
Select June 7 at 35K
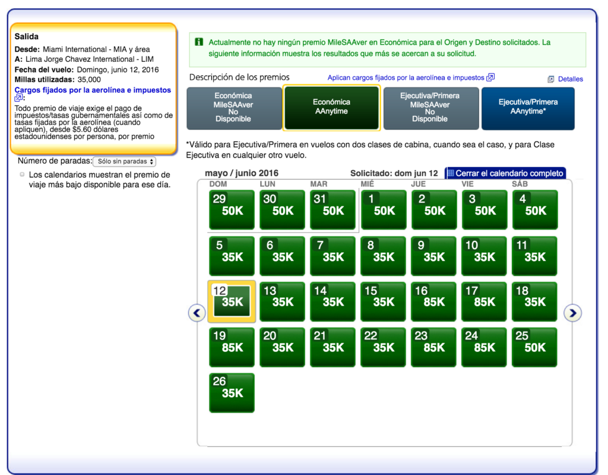[332, 256]
